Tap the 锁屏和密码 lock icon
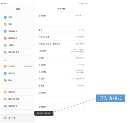 [5, 38]
